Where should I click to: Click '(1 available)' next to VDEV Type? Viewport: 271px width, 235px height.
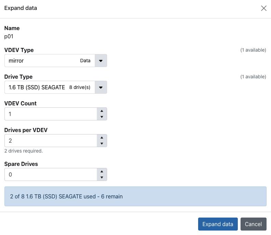[x=253, y=50]
